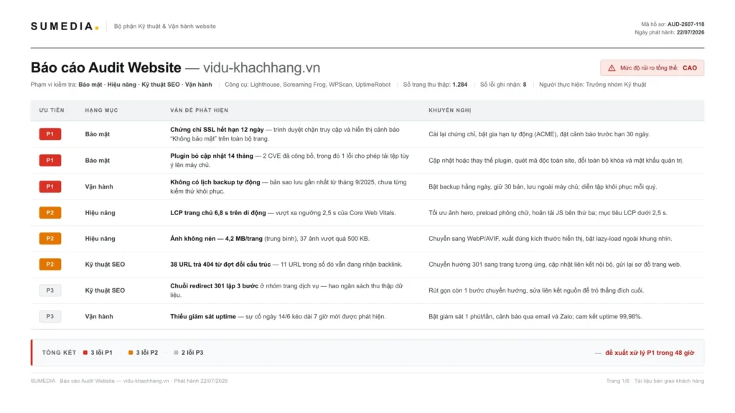Click the P1 badge in the outdated plugin row
Viewport: 735px width, 413px height.
coord(50,161)
